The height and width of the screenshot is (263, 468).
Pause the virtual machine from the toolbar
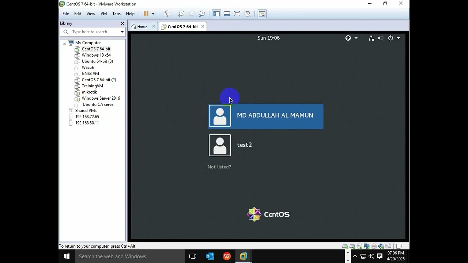point(146,14)
